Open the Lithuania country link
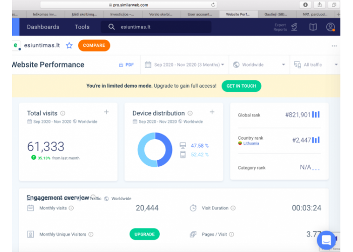 coord(251,143)
